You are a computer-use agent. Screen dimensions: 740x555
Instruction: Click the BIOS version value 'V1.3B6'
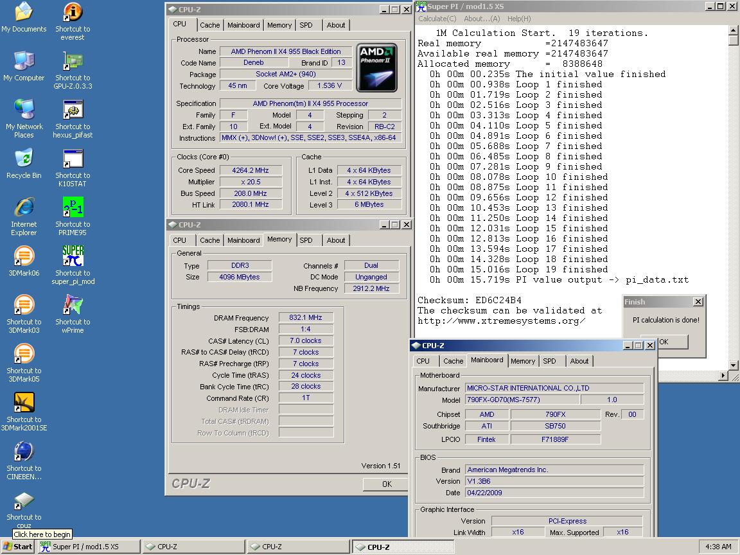554,481
